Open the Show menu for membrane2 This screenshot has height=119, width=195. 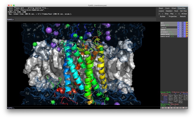(x=180, y=36)
